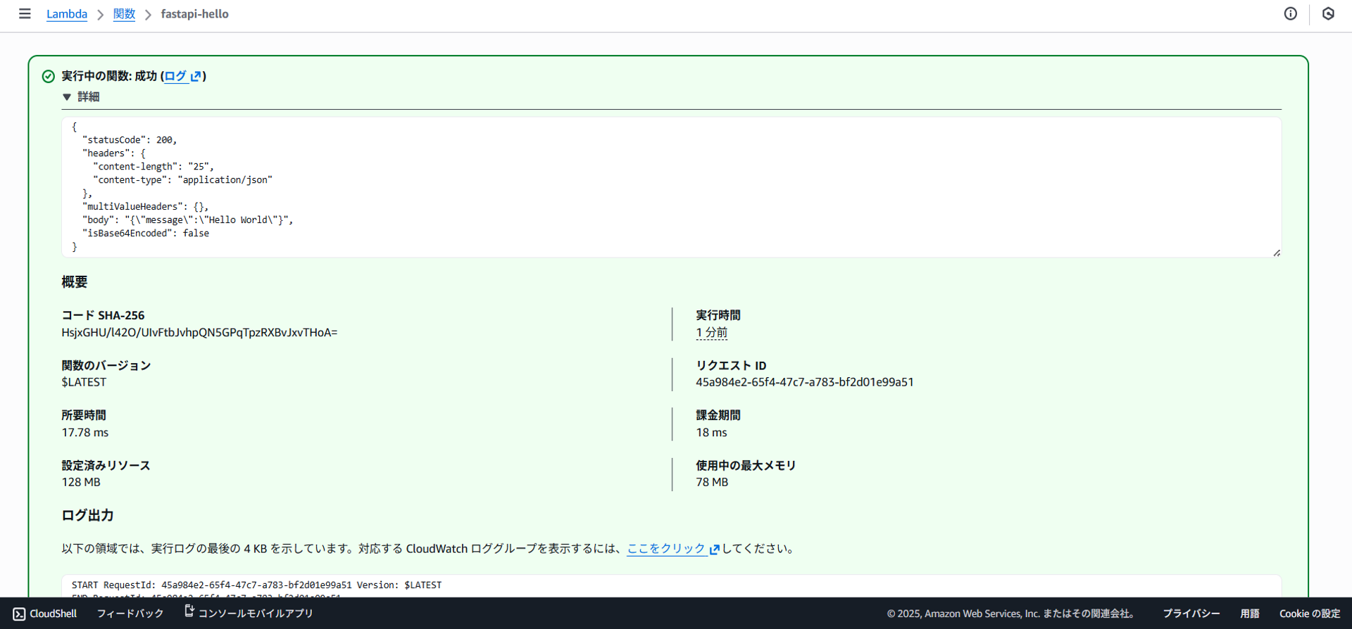This screenshot has height=629, width=1352.
Task: Click the console mobile app icon
Action: pos(189,611)
